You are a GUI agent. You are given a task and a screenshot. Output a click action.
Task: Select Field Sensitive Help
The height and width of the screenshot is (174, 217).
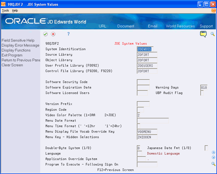pos(18,40)
